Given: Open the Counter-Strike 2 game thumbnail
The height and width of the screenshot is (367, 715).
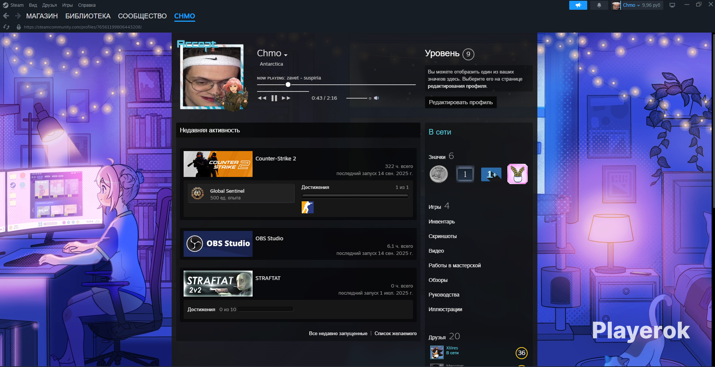Looking at the screenshot, I should click(x=218, y=164).
